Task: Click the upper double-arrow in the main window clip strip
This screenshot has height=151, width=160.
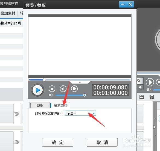Action: pos(17,114)
